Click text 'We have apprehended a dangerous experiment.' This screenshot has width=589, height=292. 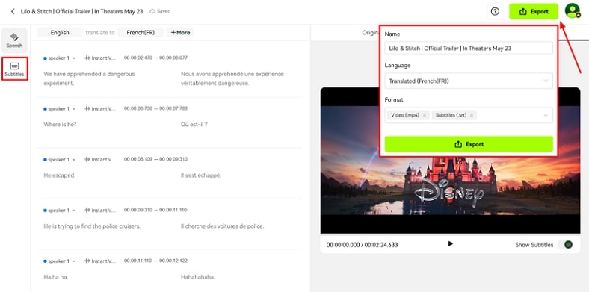point(89,79)
